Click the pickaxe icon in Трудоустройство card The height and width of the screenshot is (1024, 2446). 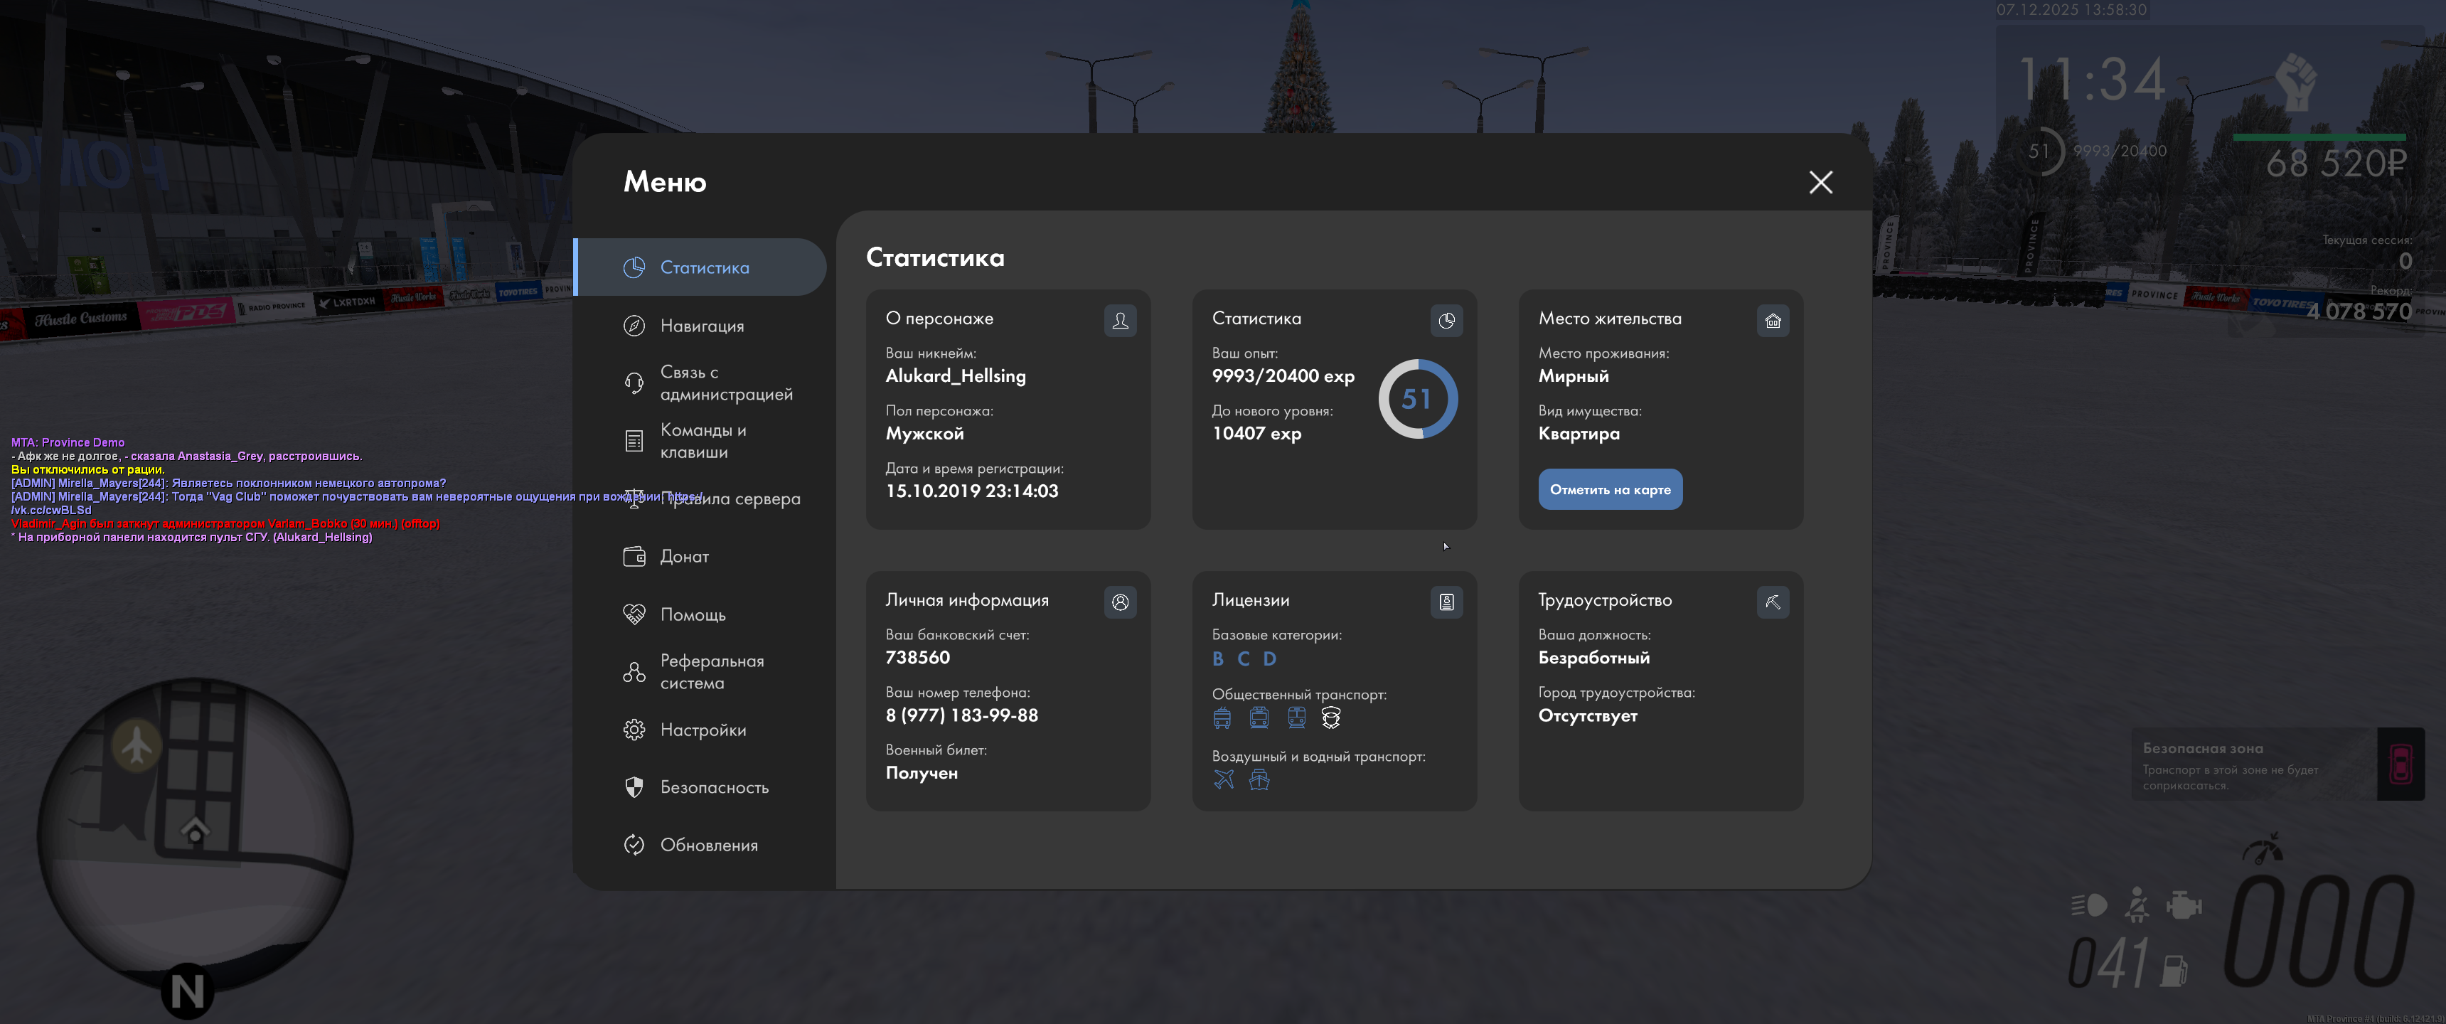[1772, 602]
